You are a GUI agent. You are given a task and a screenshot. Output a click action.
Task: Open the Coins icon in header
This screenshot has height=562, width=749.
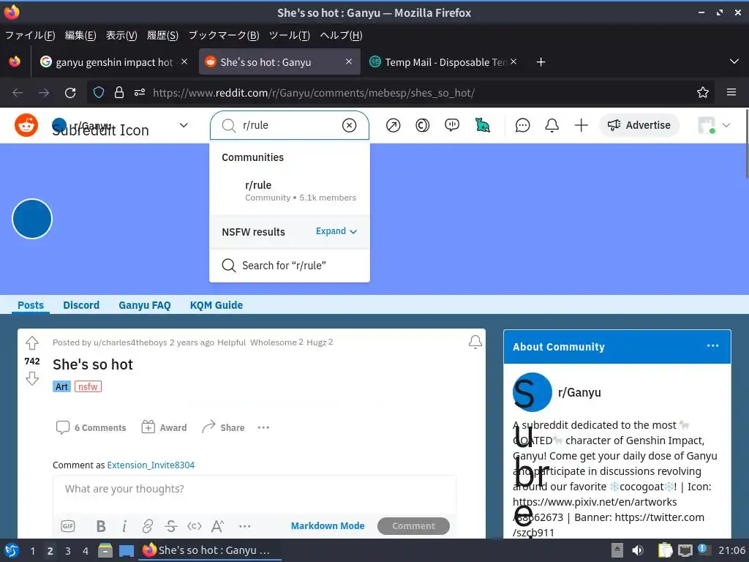click(422, 125)
